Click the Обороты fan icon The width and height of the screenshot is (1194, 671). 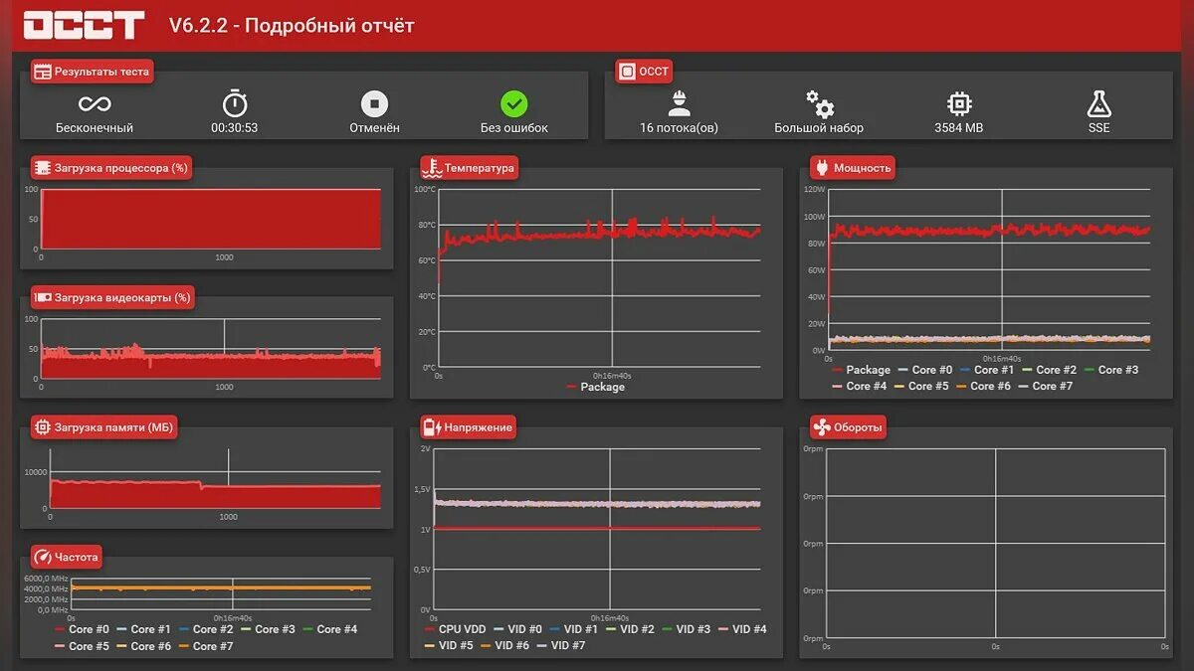click(822, 427)
